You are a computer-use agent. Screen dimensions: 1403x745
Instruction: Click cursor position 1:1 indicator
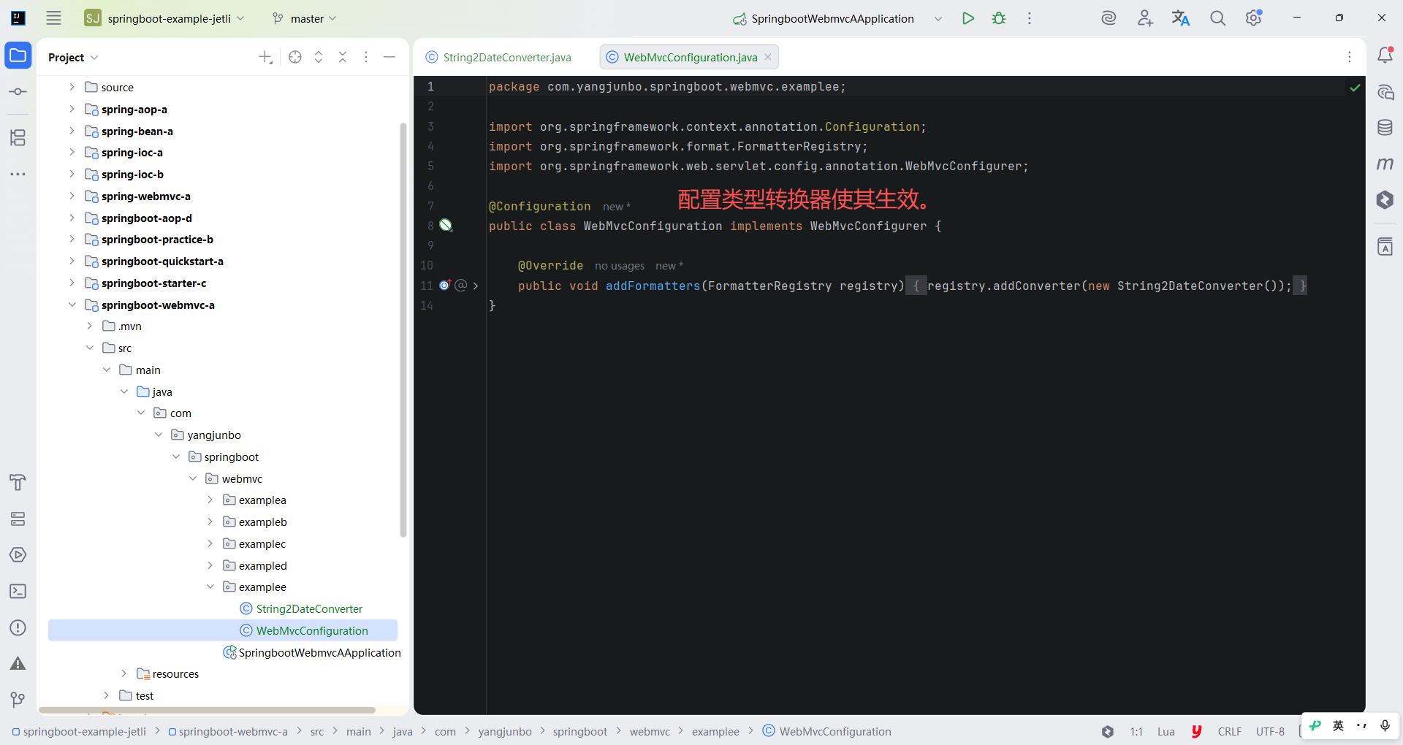click(1136, 731)
